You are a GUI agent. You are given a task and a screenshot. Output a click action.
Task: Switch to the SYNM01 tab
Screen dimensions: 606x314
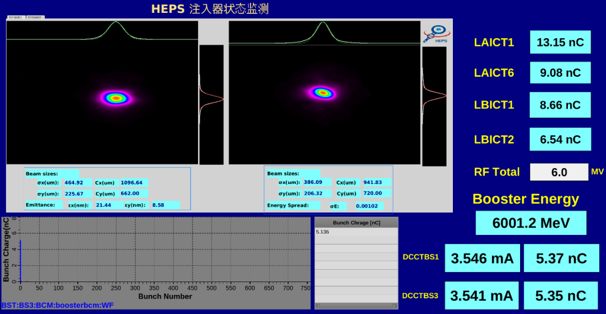[15, 17]
